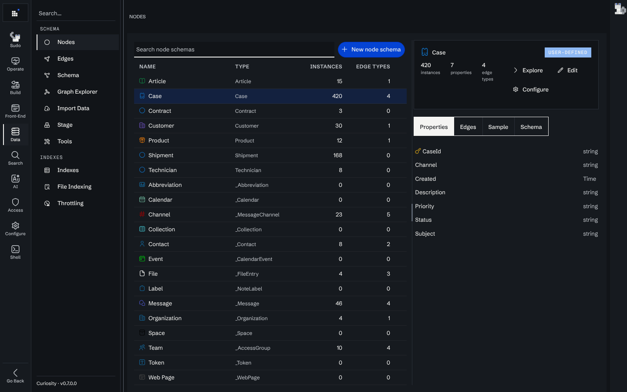Click the Token node icon

(x=142, y=362)
